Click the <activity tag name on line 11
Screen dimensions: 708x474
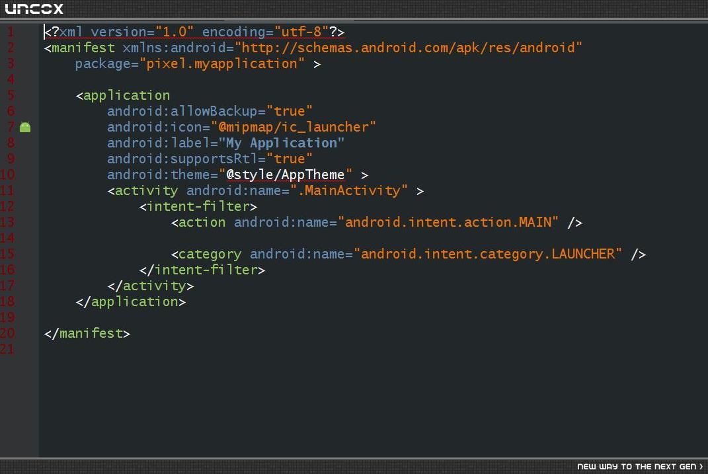click(143, 190)
